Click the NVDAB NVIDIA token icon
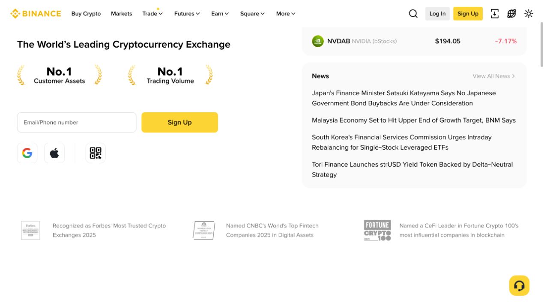This screenshot has height=306, width=544. point(318,41)
